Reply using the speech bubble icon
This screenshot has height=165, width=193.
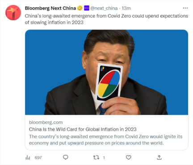pos(66,157)
